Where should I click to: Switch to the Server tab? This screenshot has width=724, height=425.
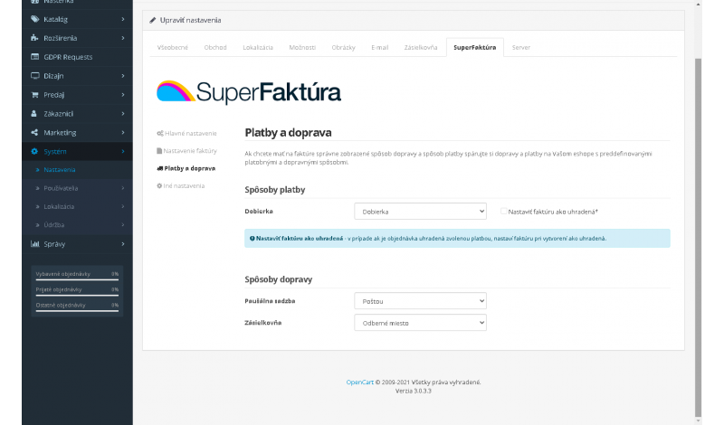click(x=521, y=48)
